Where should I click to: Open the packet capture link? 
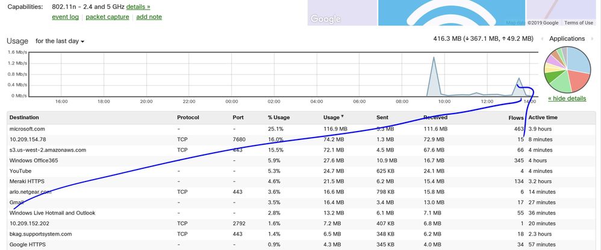pyautogui.click(x=107, y=17)
